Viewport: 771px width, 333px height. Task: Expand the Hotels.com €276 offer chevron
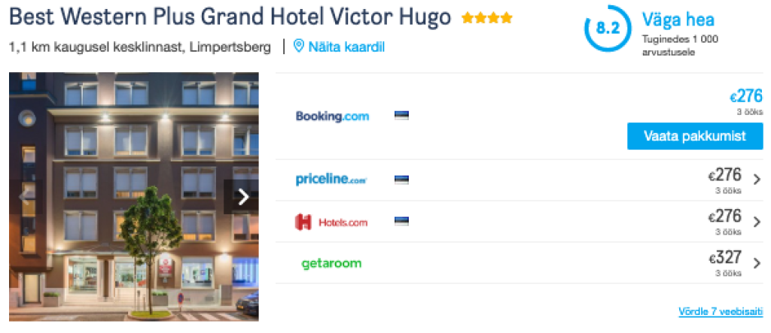point(757,222)
